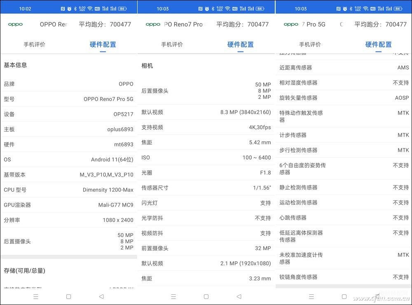Image resolution: width=412 pixels, height=305 pixels.
Task: Click the 心跳传感器 row label
Action: pos(293,218)
